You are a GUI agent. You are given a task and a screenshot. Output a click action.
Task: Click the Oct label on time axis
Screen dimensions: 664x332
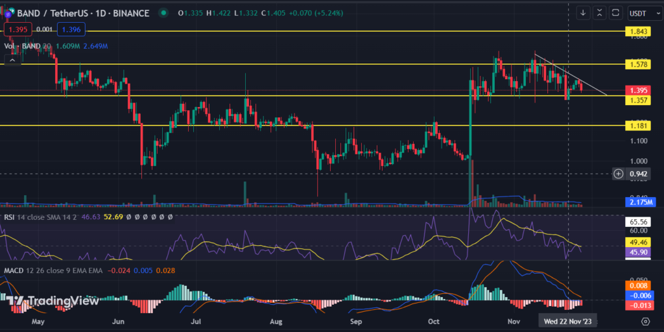[x=434, y=321]
